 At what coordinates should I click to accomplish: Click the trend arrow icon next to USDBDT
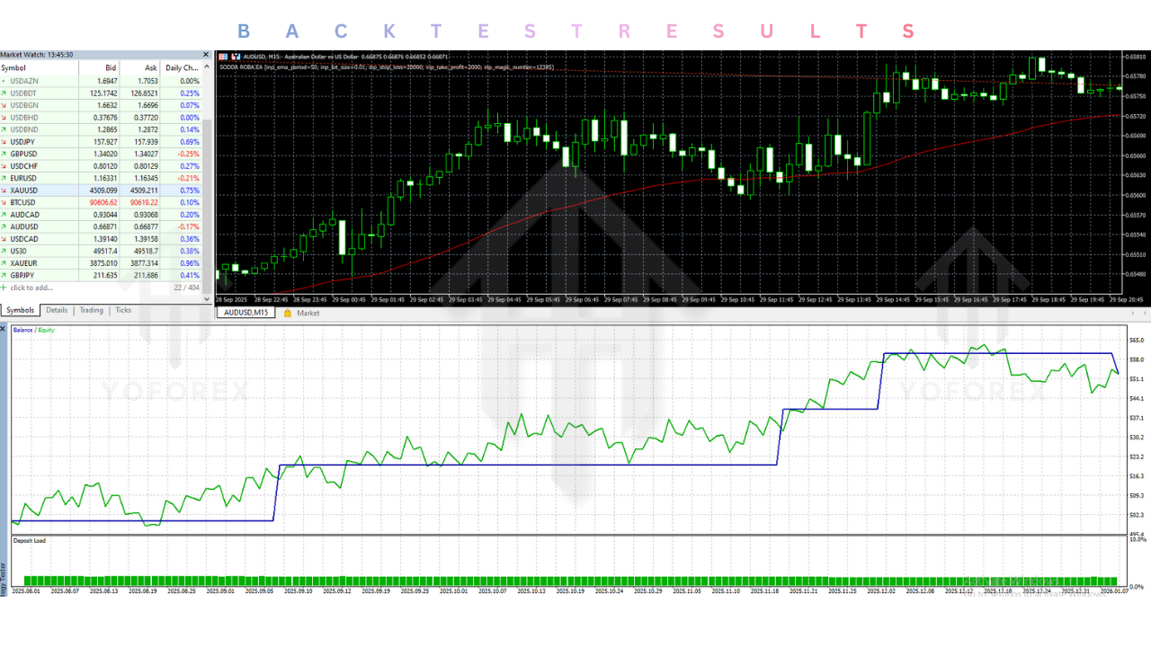coord(5,93)
